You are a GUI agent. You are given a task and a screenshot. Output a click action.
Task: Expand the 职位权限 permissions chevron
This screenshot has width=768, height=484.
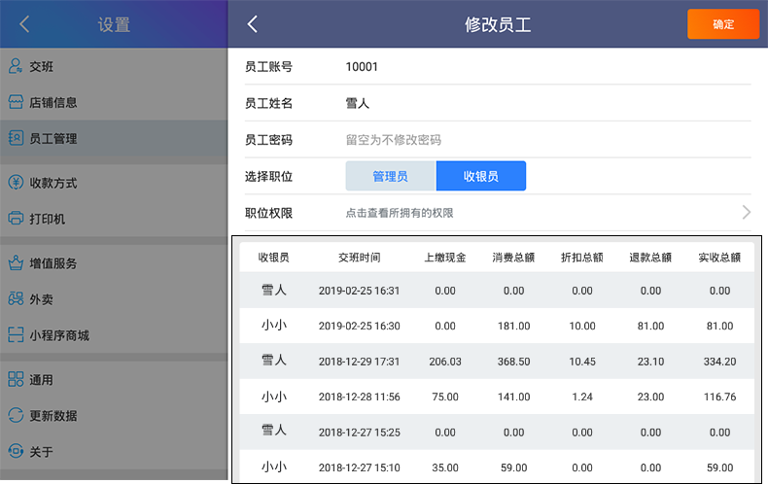pyautogui.click(x=746, y=213)
